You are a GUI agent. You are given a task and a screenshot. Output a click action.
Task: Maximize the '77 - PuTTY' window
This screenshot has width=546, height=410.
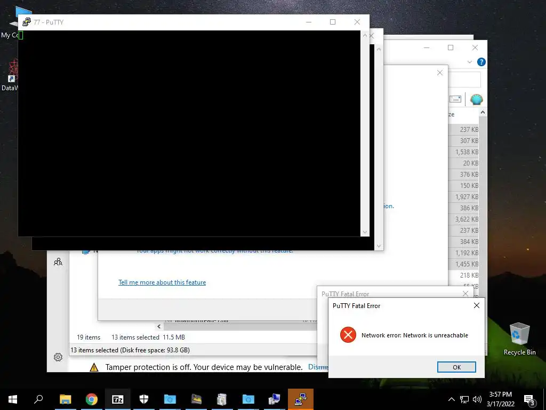333,22
